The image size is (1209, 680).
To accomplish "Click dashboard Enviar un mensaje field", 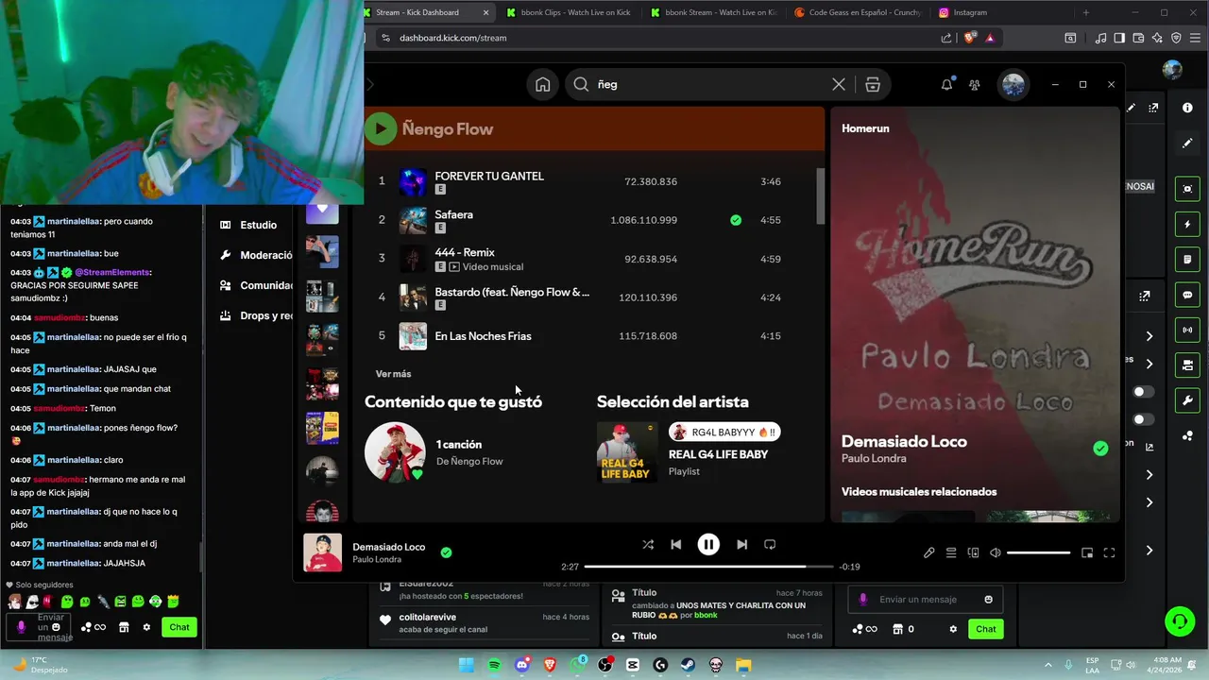I will click(925, 600).
